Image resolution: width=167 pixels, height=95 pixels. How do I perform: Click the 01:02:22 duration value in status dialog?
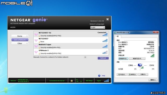(x=151, y=50)
